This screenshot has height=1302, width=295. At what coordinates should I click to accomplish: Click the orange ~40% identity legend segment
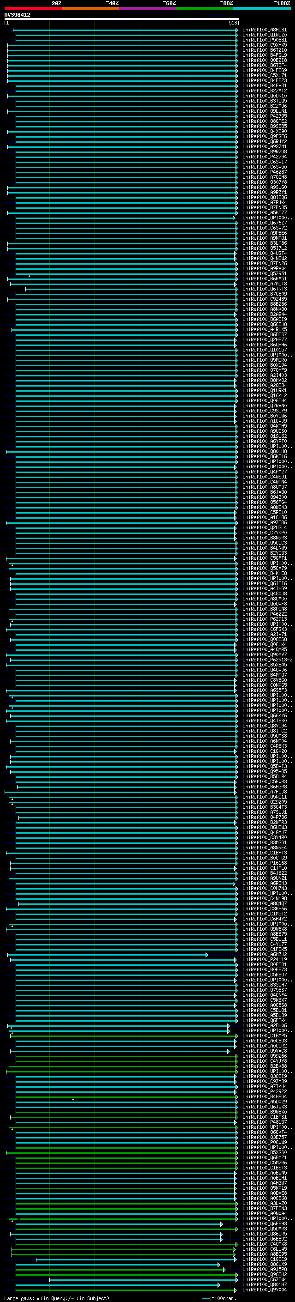click(x=90, y=8)
